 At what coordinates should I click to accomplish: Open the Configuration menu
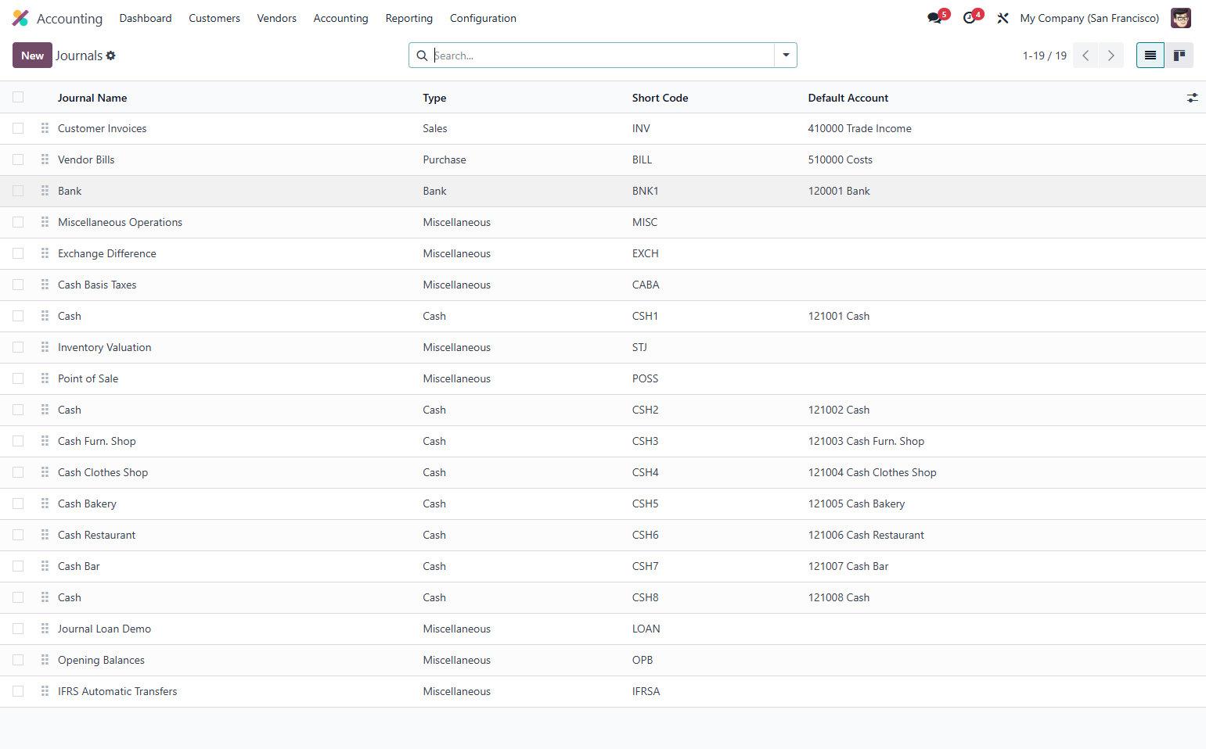(483, 18)
